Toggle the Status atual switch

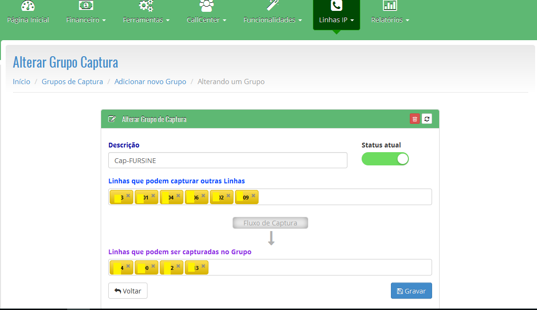tap(385, 159)
